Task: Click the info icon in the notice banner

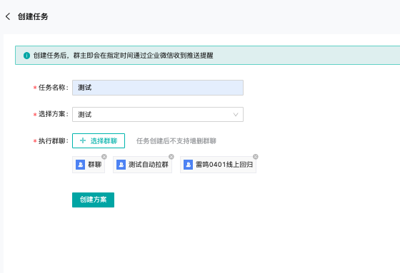Action: pyautogui.click(x=26, y=56)
